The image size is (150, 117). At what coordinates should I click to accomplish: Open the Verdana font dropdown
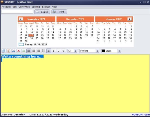point(97,51)
